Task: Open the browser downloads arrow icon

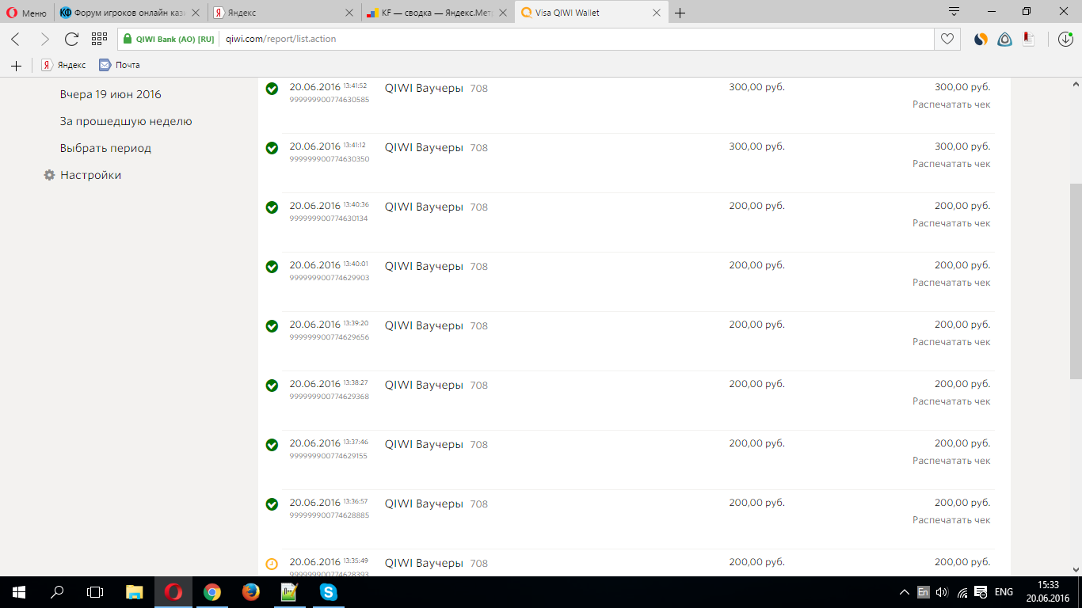Action: (x=1065, y=39)
